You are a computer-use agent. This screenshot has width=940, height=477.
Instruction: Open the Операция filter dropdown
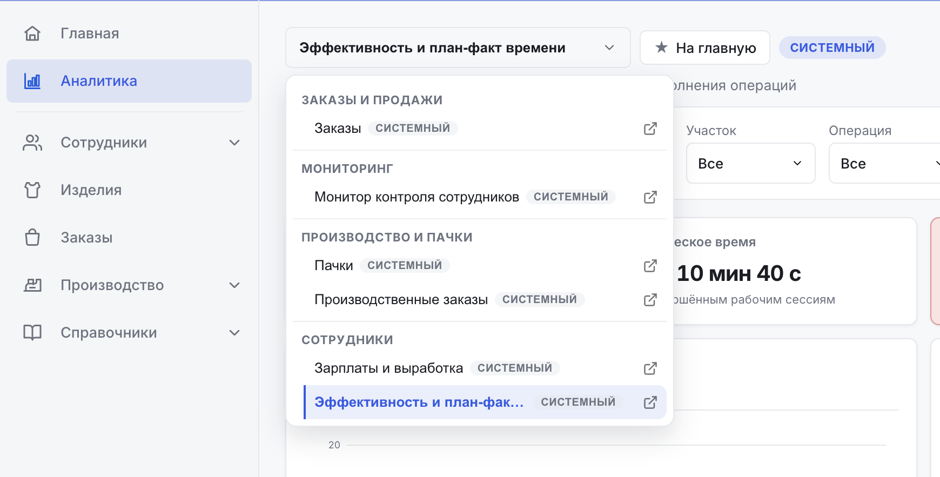[884, 163]
